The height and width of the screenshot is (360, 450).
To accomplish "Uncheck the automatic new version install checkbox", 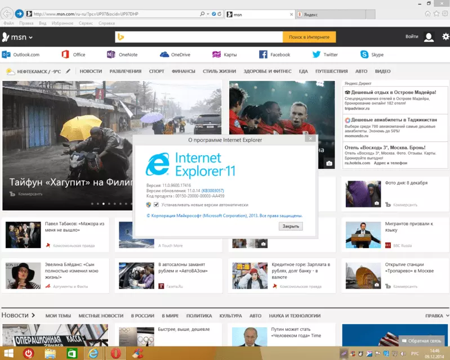I will 156,205.
